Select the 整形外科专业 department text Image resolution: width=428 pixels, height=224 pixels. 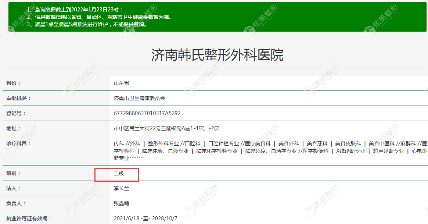click(163, 143)
